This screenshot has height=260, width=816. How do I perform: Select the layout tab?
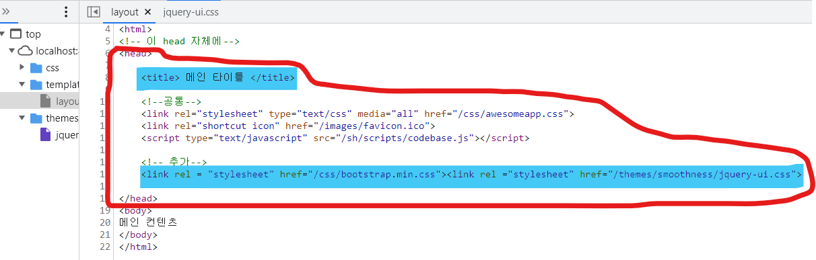[x=125, y=12]
